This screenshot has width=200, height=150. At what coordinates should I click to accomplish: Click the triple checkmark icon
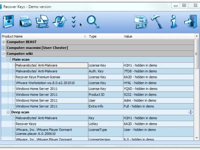(73, 22)
